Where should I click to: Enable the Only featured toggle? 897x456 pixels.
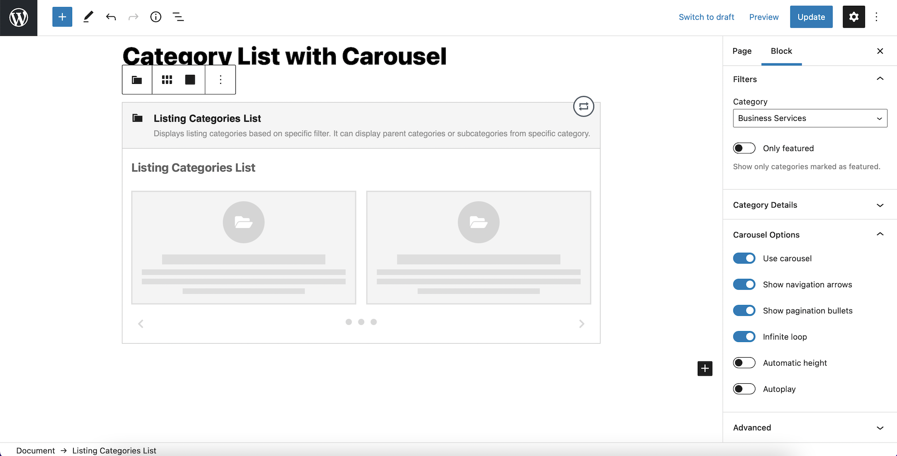pos(744,148)
